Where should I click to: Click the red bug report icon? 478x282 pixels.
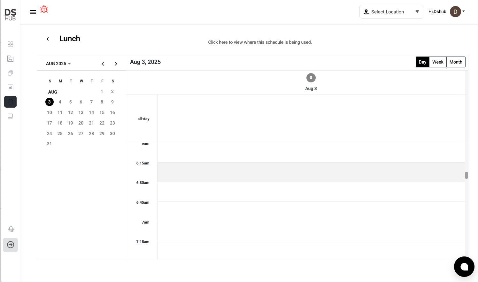[44, 9]
